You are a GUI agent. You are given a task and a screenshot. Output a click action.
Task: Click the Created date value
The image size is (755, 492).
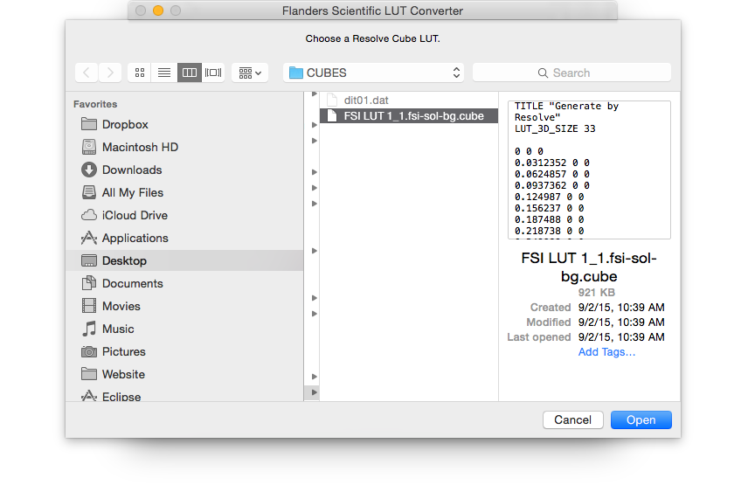[x=621, y=307]
